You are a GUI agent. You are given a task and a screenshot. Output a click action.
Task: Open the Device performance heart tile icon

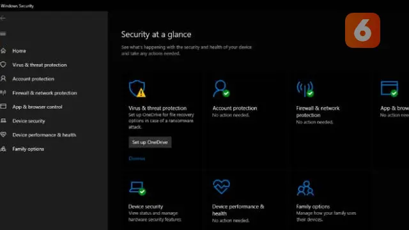coord(221,187)
